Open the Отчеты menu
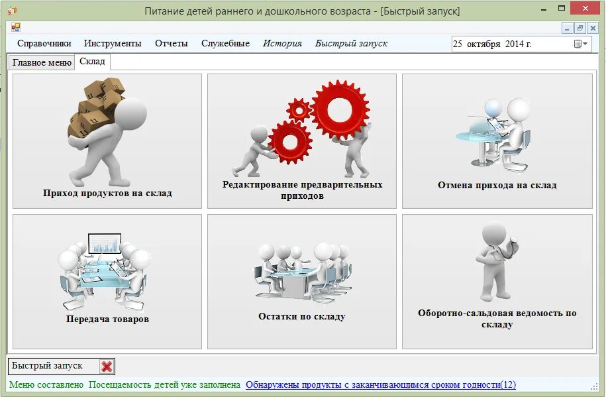The image size is (606, 397). point(172,43)
